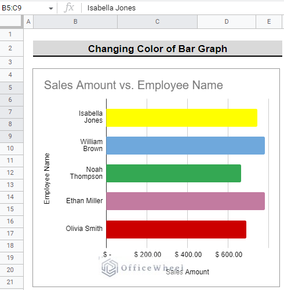Select Olivia Smith's red bar
This screenshot has width=284, height=290.
click(176, 229)
